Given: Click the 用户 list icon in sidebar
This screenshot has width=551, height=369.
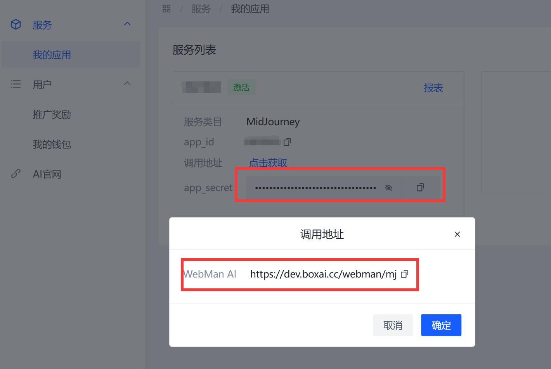Looking at the screenshot, I should coord(16,84).
